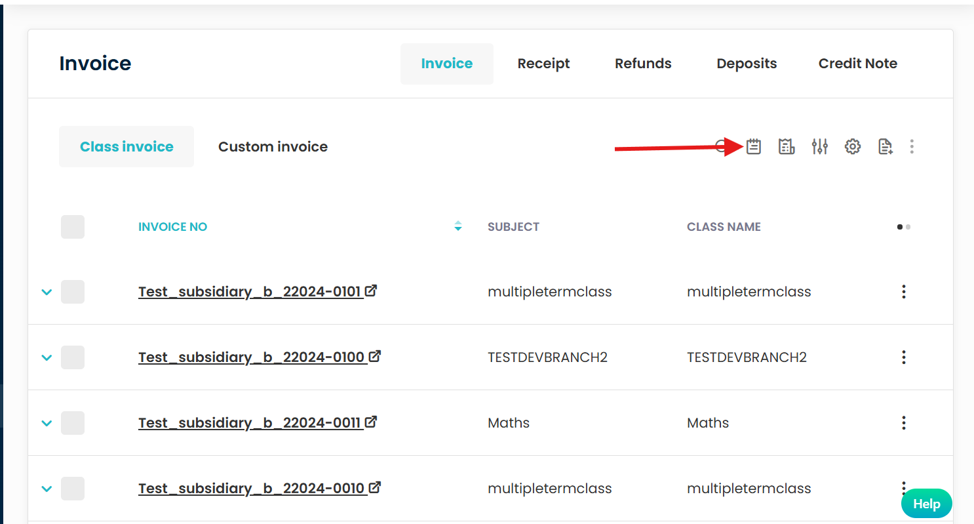Viewport: 974px width, 524px height.
Task: Open invoice Test_subsidiary_b_22024-0100 link
Action: tap(252, 357)
